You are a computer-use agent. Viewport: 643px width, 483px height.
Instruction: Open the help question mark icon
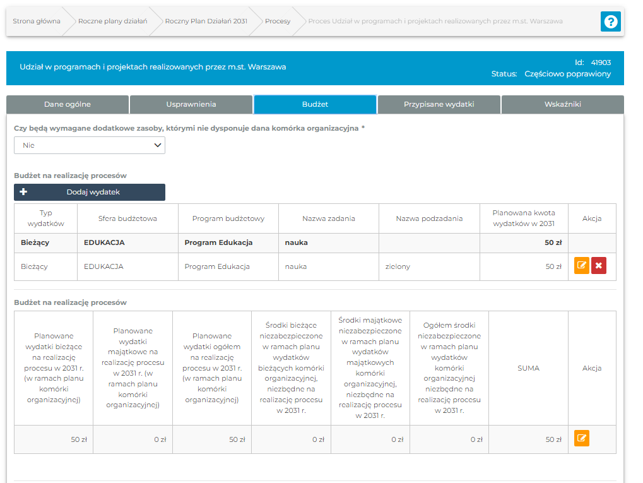point(610,21)
